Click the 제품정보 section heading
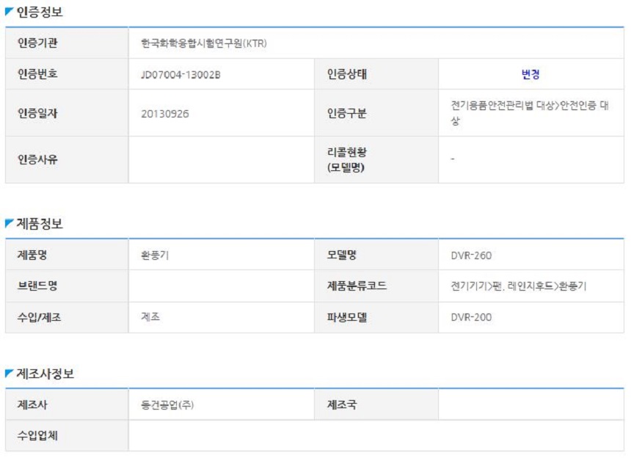The width and height of the screenshot is (631, 461). (40, 223)
